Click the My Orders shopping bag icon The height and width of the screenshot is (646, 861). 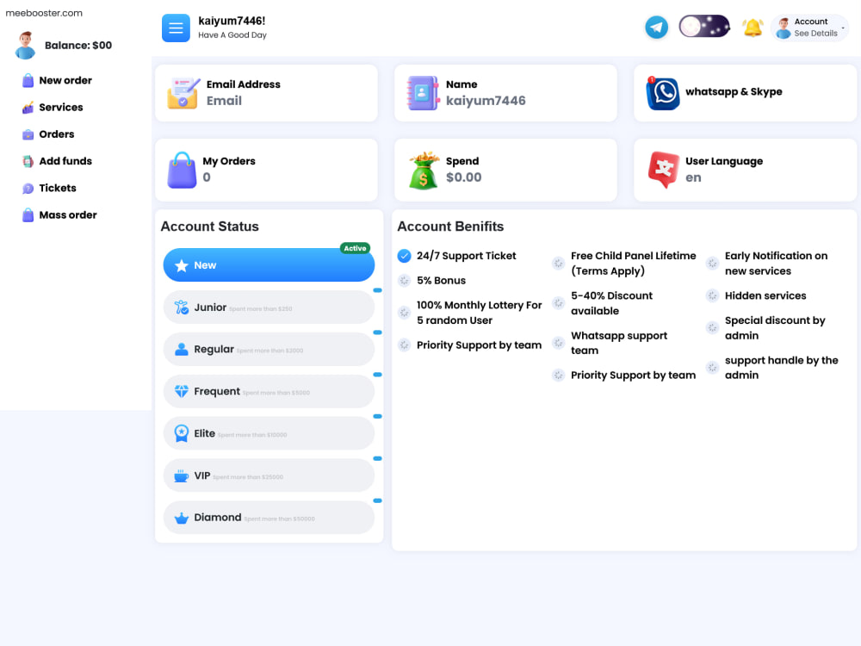[182, 170]
